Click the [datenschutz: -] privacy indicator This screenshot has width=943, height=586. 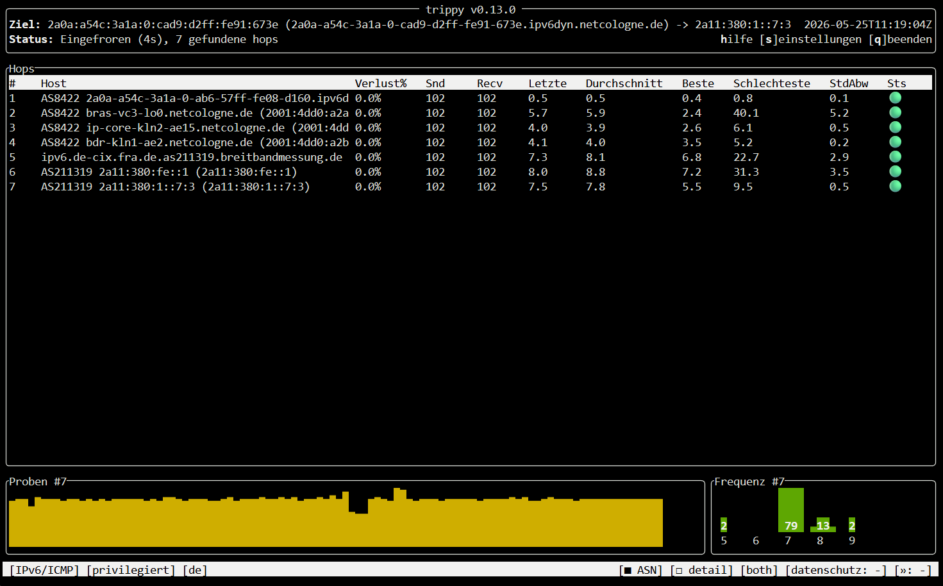tap(836, 570)
